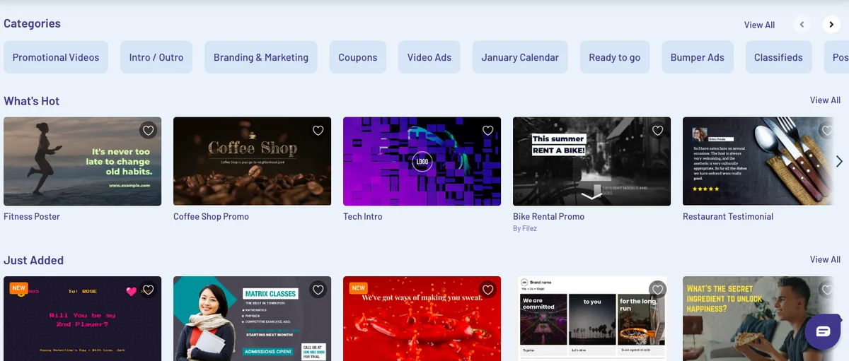This screenshot has height=361, width=849.
Task: Heart the Brand name basketball template
Action: pyautogui.click(x=657, y=290)
